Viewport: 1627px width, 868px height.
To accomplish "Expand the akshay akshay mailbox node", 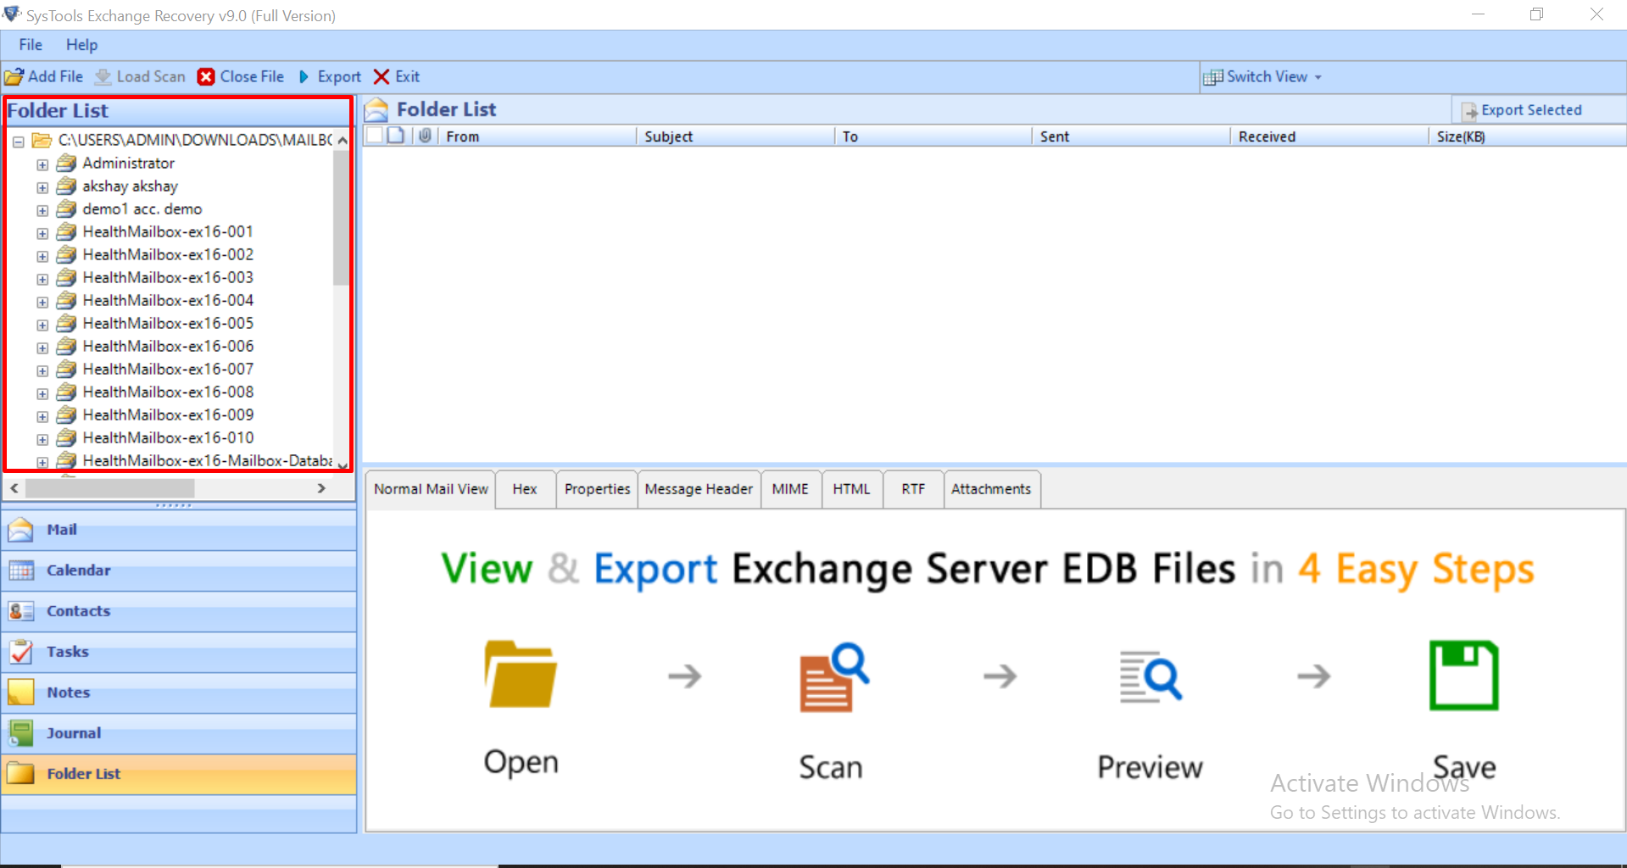I will click(x=42, y=187).
